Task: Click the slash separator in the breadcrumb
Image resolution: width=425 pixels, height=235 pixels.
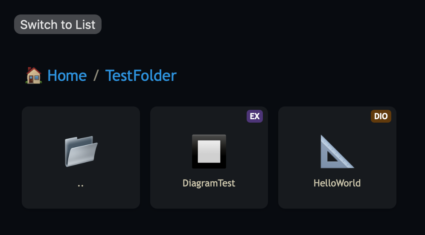Action: point(96,76)
